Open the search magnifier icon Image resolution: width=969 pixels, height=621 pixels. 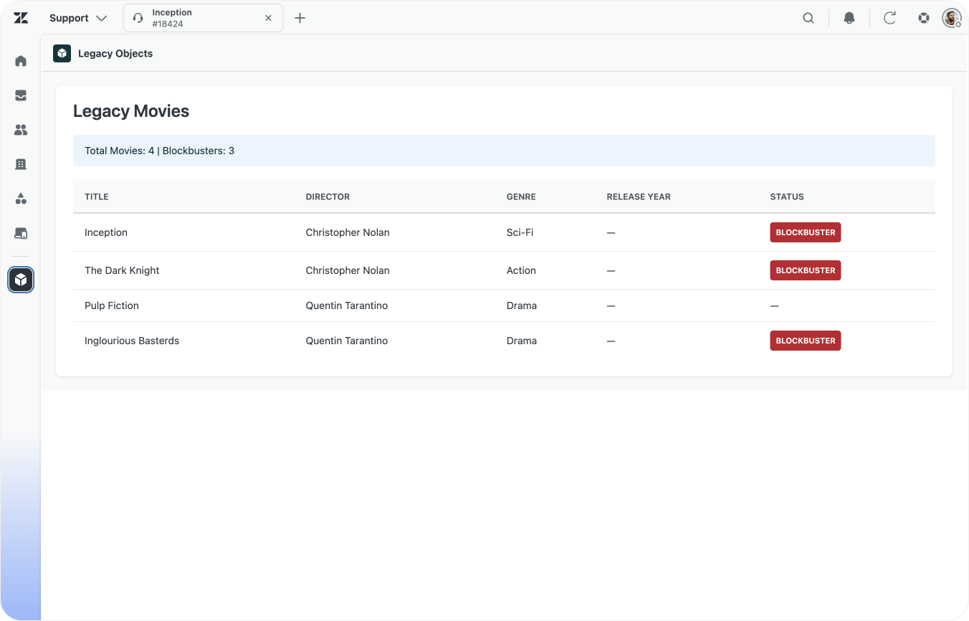(x=808, y=18)
